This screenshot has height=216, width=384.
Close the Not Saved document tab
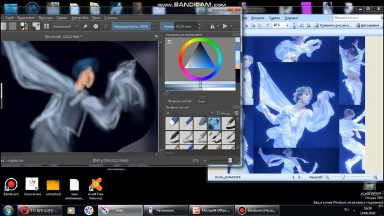click(157, 36)
